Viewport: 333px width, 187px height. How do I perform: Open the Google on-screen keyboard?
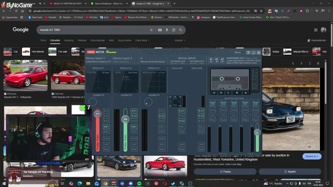(160, 30)
